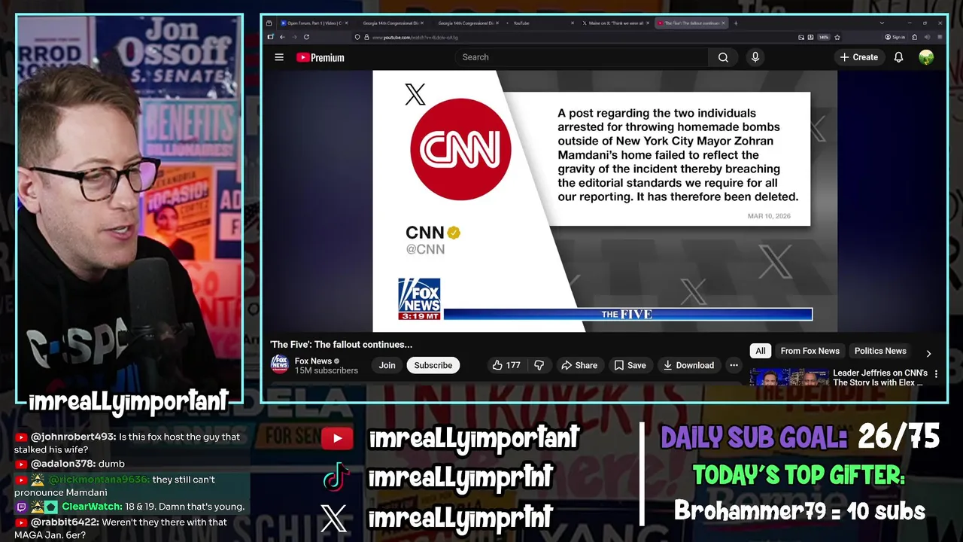Save video to a playlist

[x=630, y=365]
